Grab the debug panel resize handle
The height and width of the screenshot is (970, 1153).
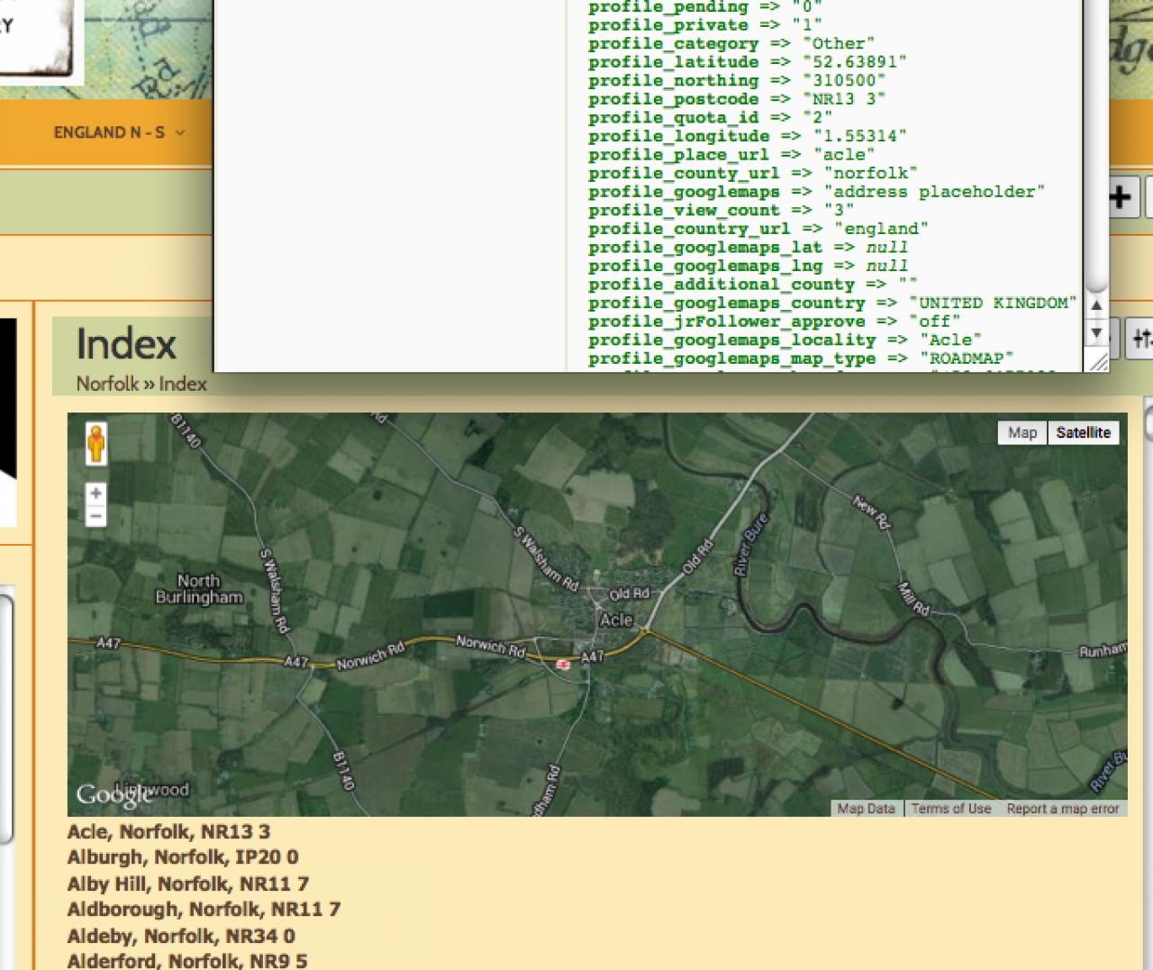[x=1098, y=362]
